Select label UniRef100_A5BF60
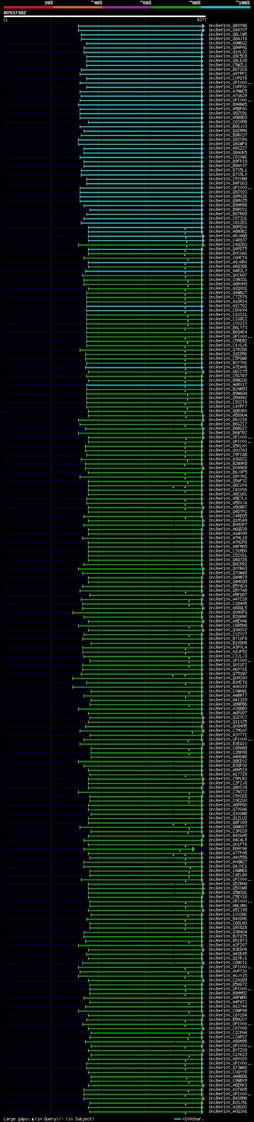This screenshot has width=254, height=1122. point(228,109)
